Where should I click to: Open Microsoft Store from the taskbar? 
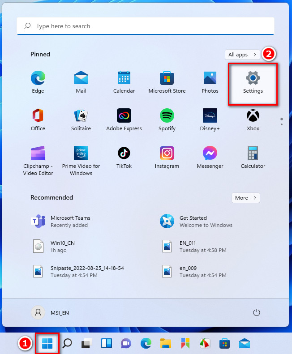[224, 343]
